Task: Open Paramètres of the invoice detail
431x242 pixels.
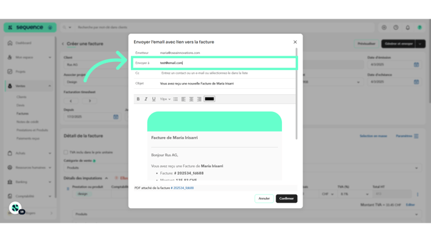Action: click(407, 136)
